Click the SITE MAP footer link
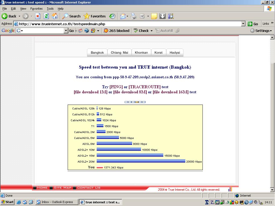The height and width of the screenshot is (206, 275). point(63,187)
